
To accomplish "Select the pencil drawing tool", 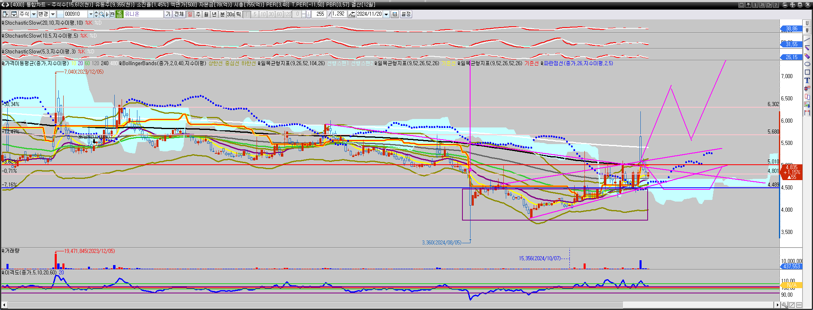I will pos(807,47).
